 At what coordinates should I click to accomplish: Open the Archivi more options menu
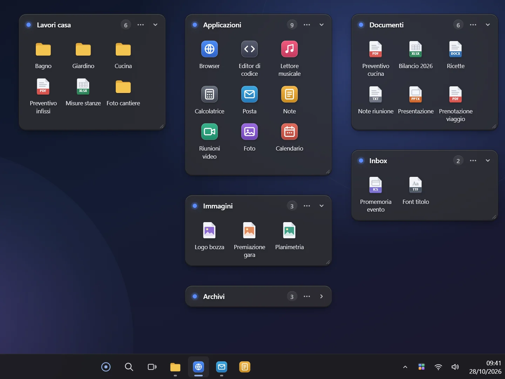(307, 297)
